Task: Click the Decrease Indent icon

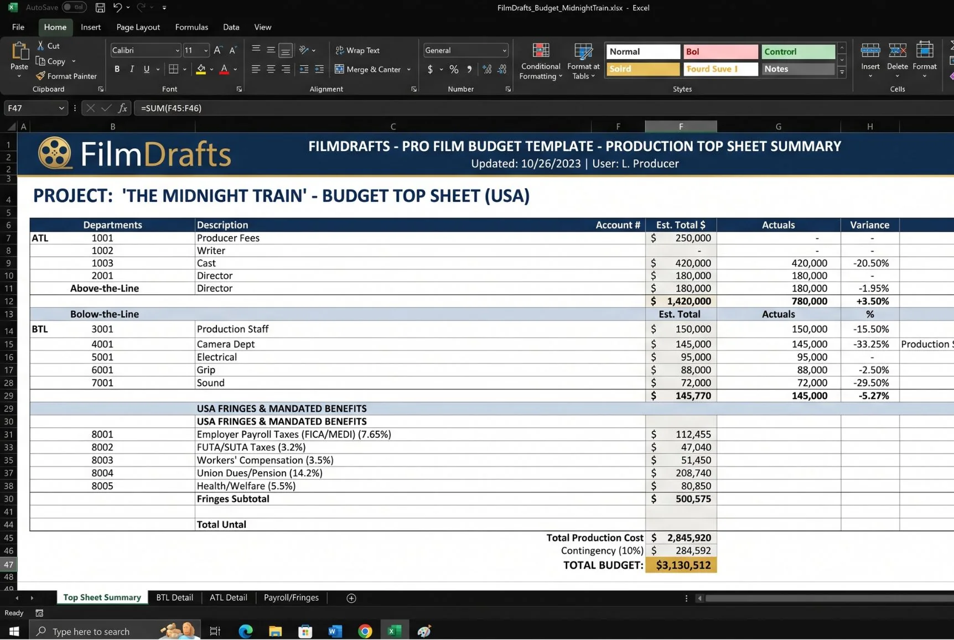Action: 304,69
